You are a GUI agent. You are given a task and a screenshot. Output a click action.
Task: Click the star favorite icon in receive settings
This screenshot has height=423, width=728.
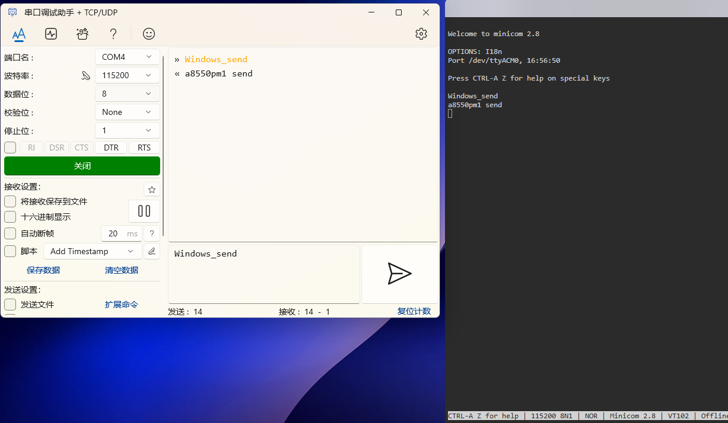(152, 189)
